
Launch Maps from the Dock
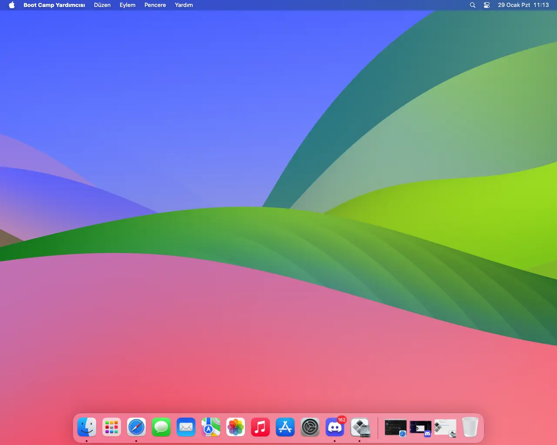(211, 427)
